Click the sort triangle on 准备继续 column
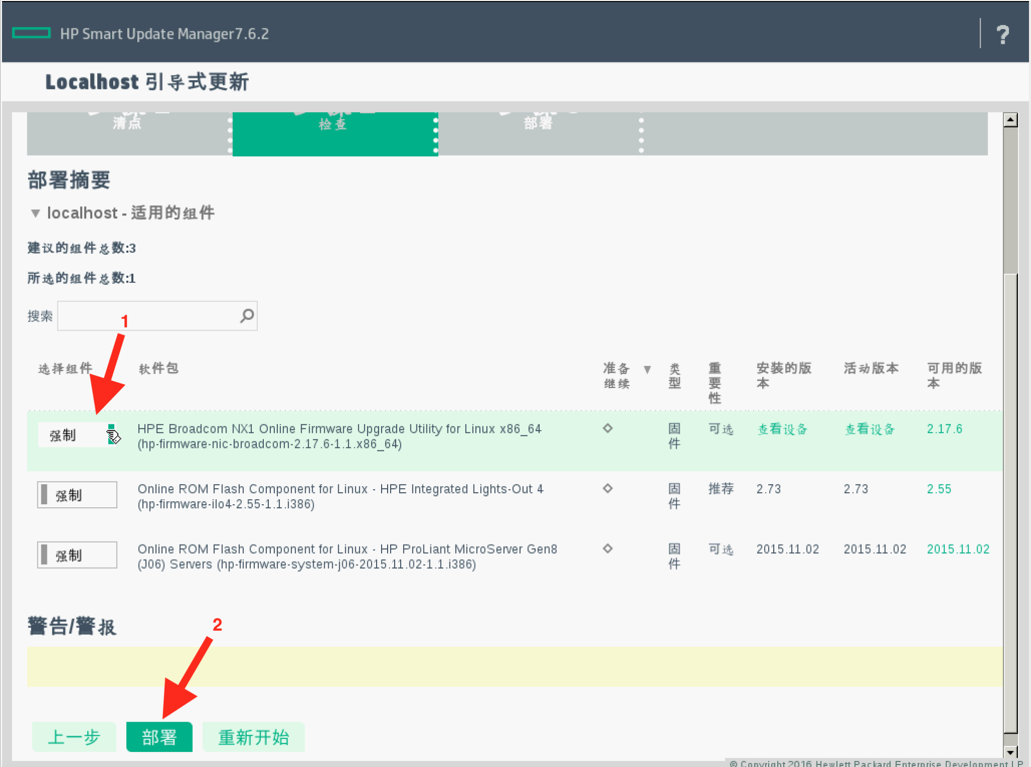Screen dimensions: 1031x767 point(647,368)
